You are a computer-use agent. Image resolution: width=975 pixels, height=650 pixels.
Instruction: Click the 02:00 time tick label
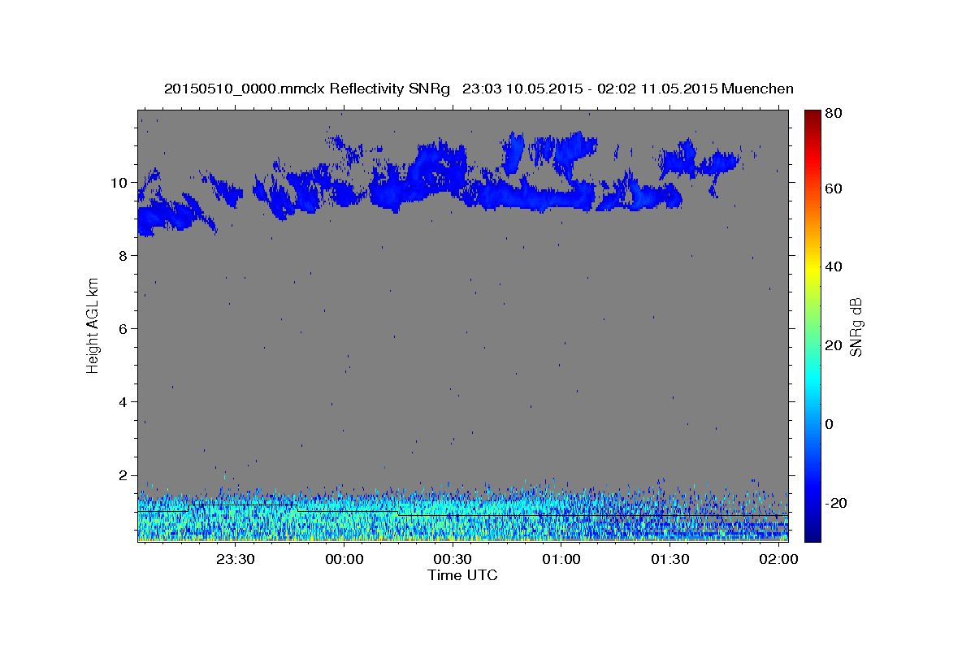click(778, 559)
